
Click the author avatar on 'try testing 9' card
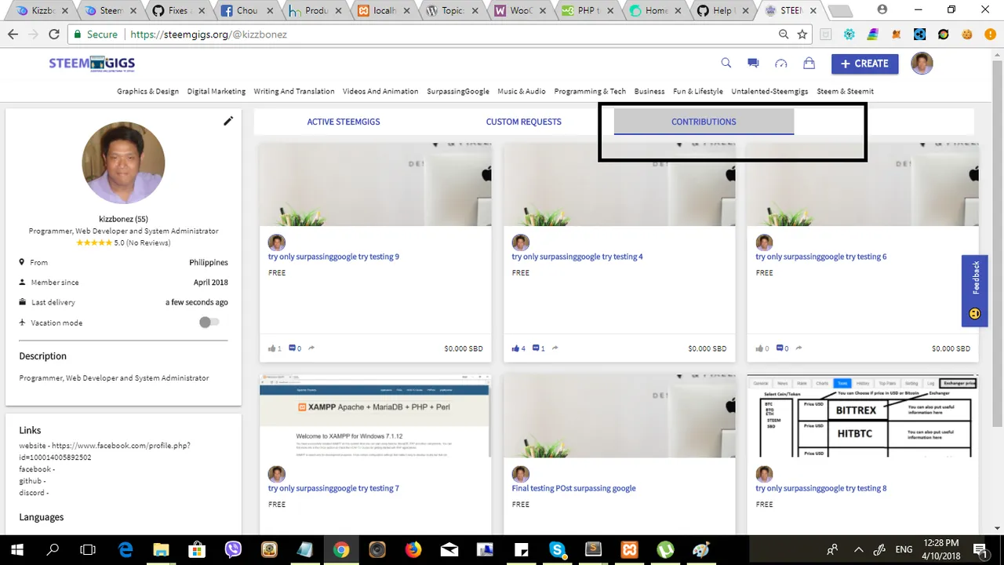point(277,242)
